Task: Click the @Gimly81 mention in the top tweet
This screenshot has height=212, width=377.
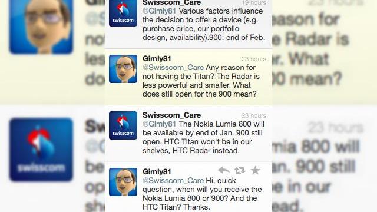Action: tap(160, 11)
